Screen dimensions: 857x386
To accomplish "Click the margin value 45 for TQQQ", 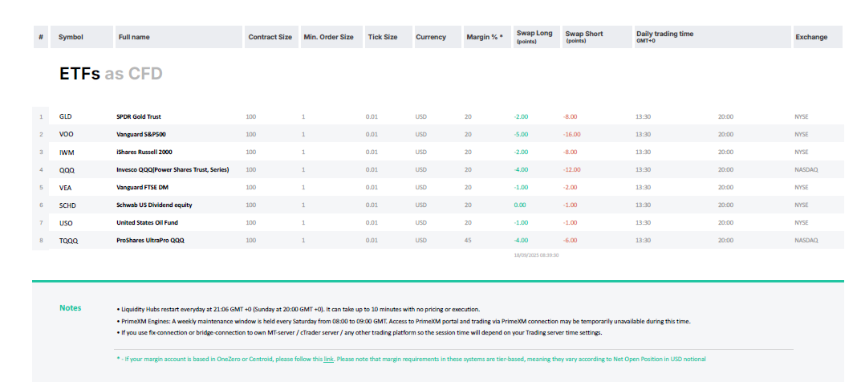I will tap(468, 240).
